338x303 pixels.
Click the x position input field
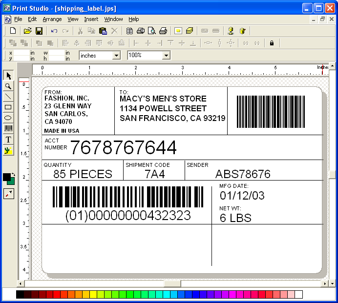pyautogui.click(x=21, y=53)
